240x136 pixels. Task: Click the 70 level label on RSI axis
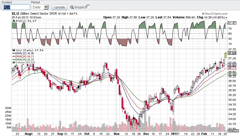coord(230,28)
